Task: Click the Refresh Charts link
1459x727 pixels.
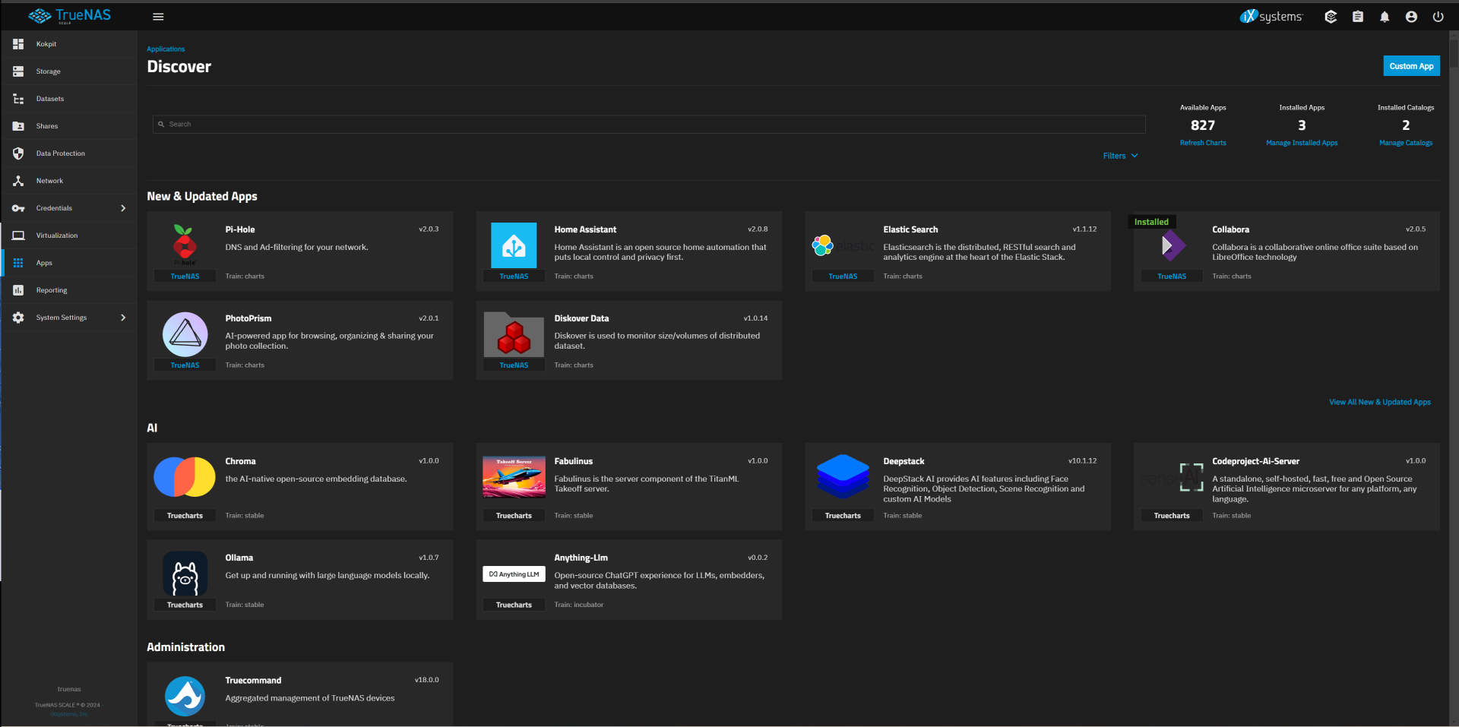Action: 1202,143
